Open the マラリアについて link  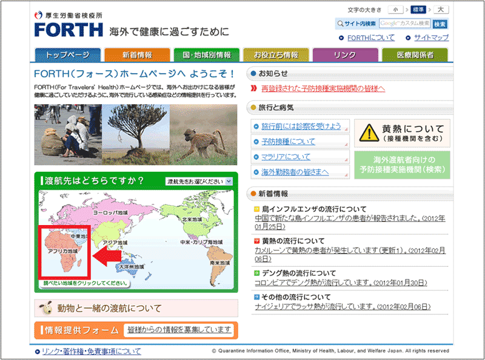pos(286,157)
